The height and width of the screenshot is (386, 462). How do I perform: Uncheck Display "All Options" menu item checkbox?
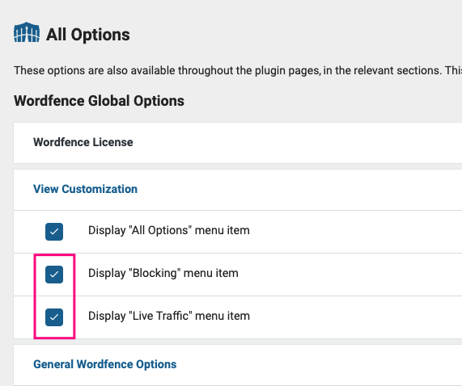click(54, 232)
